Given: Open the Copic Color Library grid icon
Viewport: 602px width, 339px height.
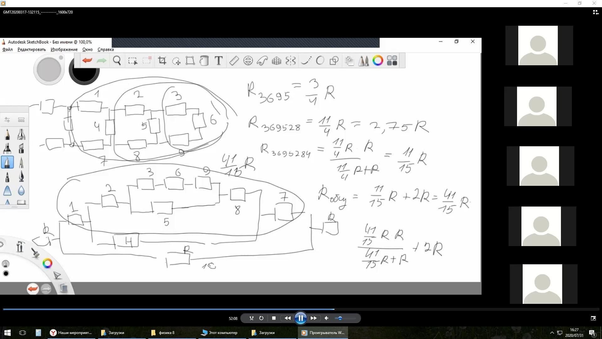Looking at the screenshot, I should [x=392, y=60].
